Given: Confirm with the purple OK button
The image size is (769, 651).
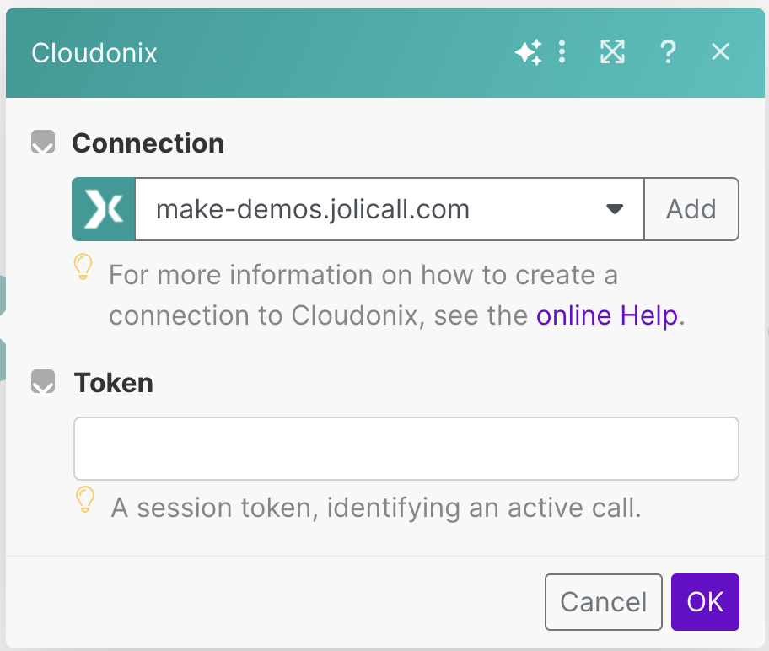Looking at the screenshot, I should click(705, 602).
